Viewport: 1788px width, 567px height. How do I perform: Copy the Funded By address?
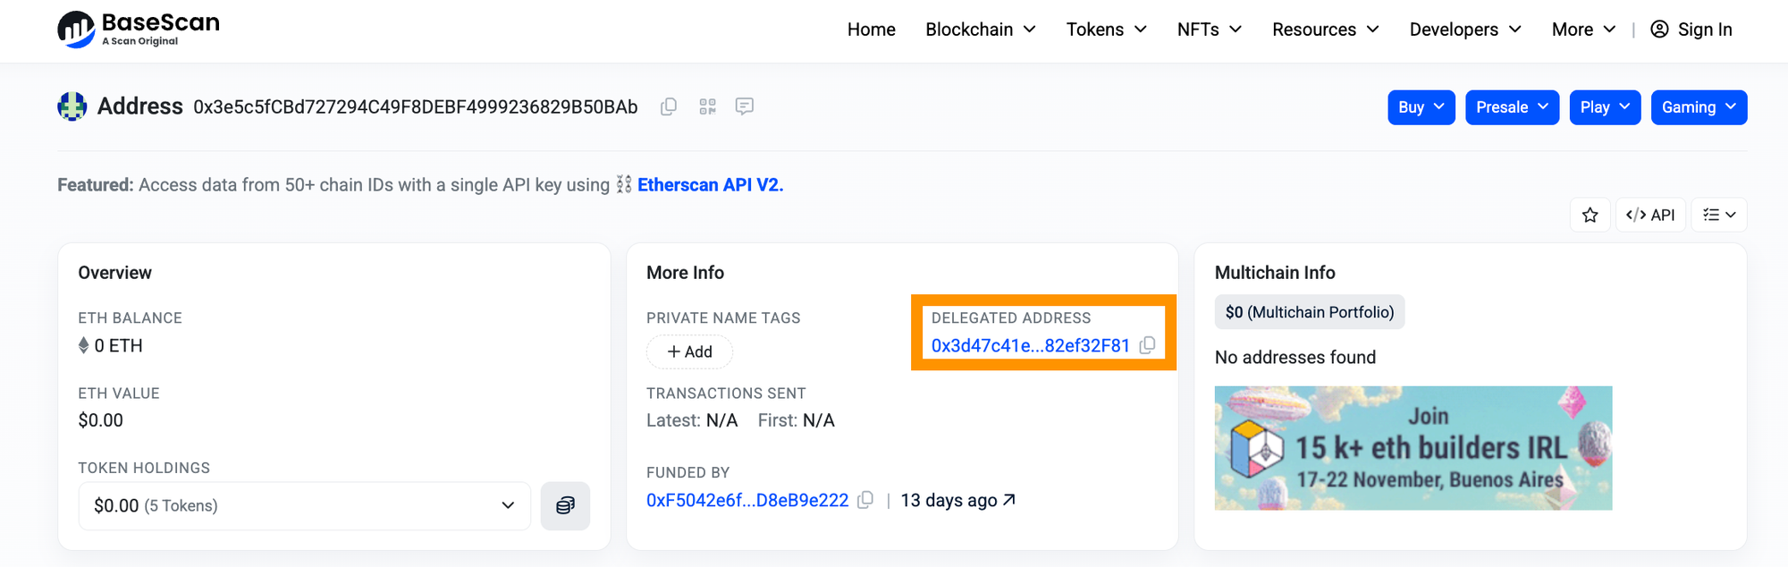864,500
